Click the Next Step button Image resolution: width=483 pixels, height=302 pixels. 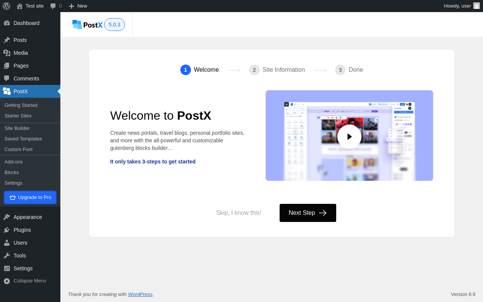[x=308, y=213]
